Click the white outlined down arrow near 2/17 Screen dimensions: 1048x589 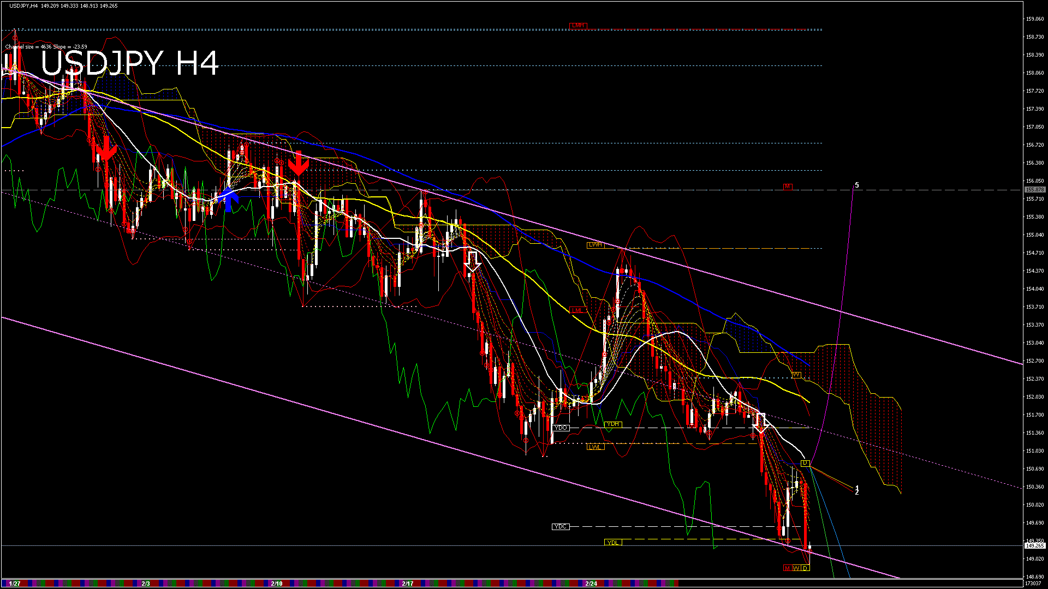473,261
